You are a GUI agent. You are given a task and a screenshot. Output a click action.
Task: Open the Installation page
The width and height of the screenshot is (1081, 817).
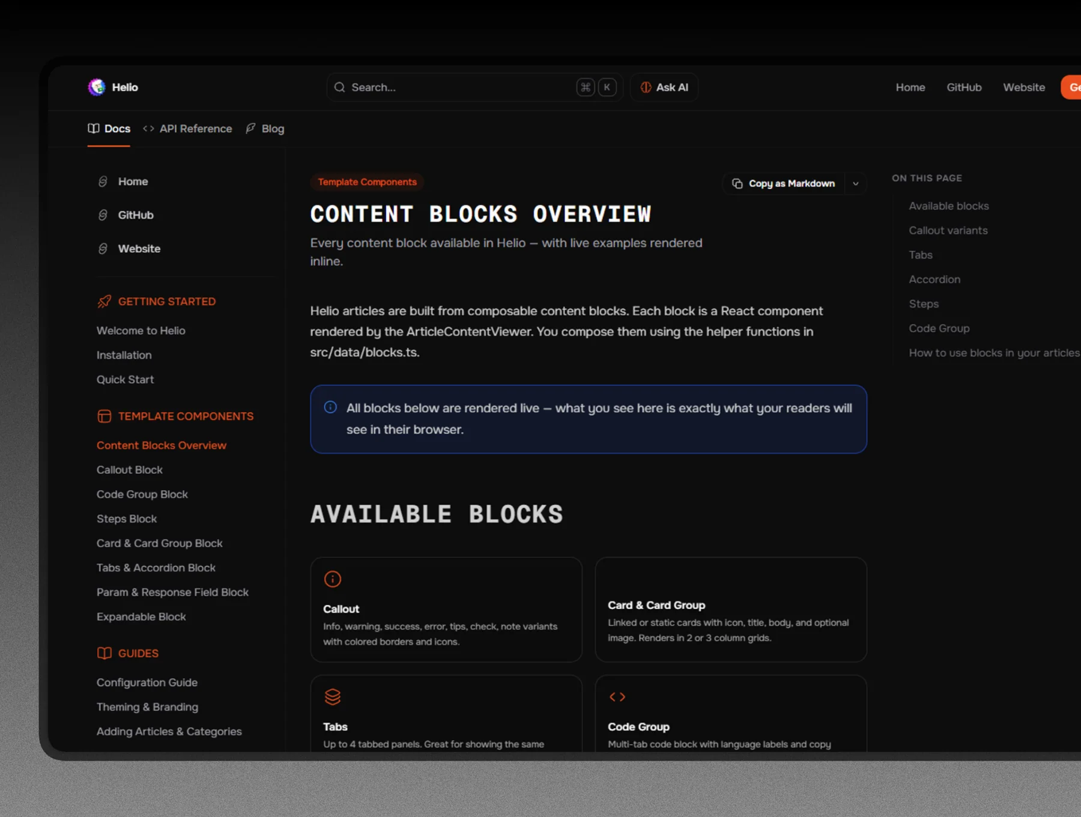pyautogui.click(x=124, y=355)
